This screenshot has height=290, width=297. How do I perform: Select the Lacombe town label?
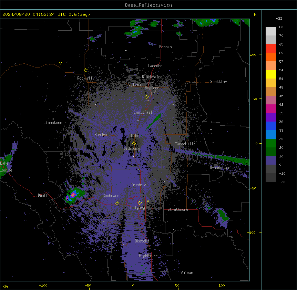click(155, 66)
